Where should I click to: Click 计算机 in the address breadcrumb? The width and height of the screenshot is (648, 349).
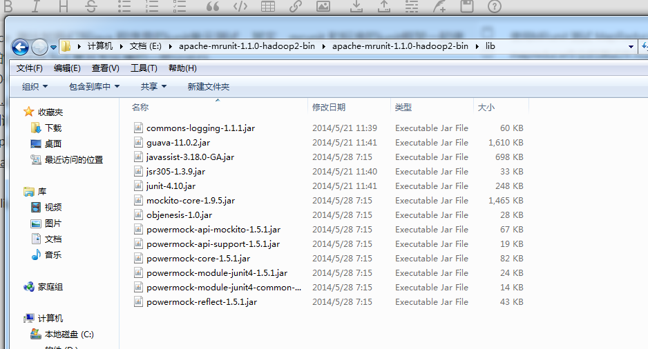pos(100,46)
